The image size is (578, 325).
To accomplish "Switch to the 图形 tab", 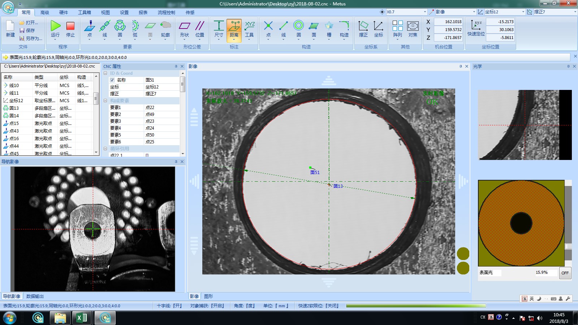I will [208, 296].
